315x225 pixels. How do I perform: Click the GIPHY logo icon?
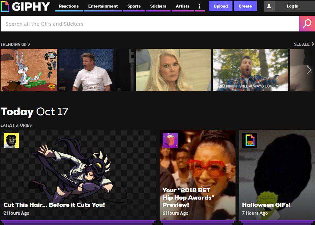(5, 6)
